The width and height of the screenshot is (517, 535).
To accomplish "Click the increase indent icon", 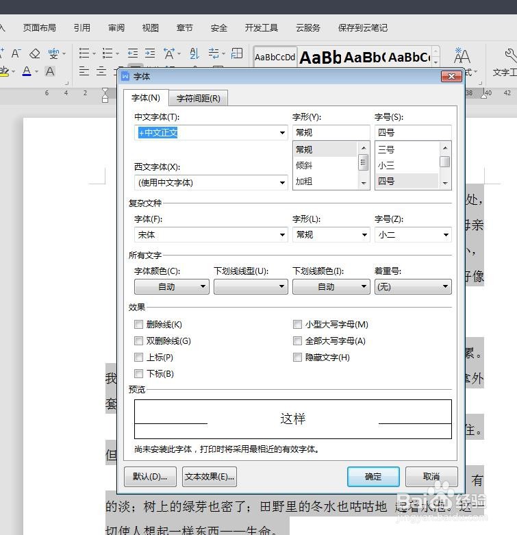I will tap(150, 53).
